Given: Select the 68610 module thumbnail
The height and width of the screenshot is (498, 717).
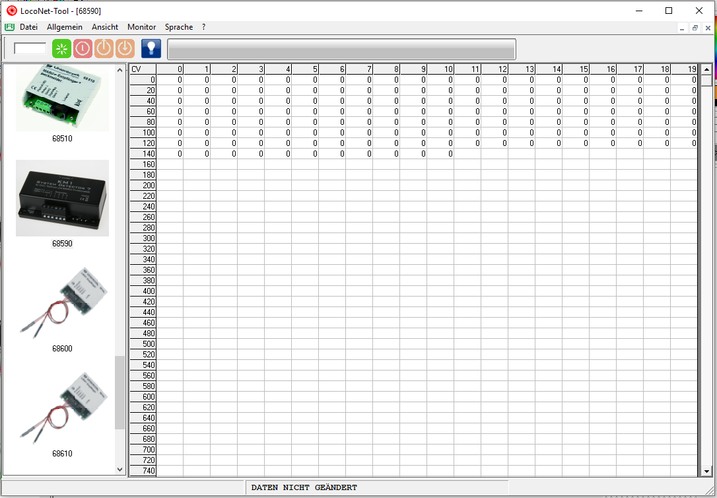Looking at the screenshot, I should pyautogui.click(x=62, y=408).
